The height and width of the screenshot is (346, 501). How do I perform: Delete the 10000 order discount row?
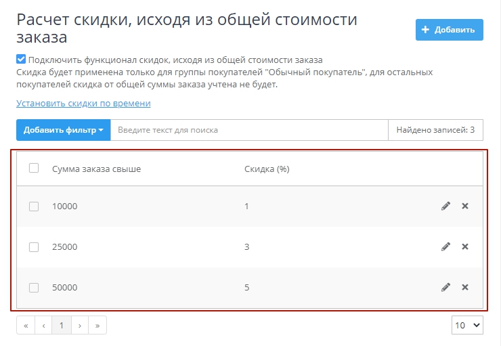click(465, 207)
